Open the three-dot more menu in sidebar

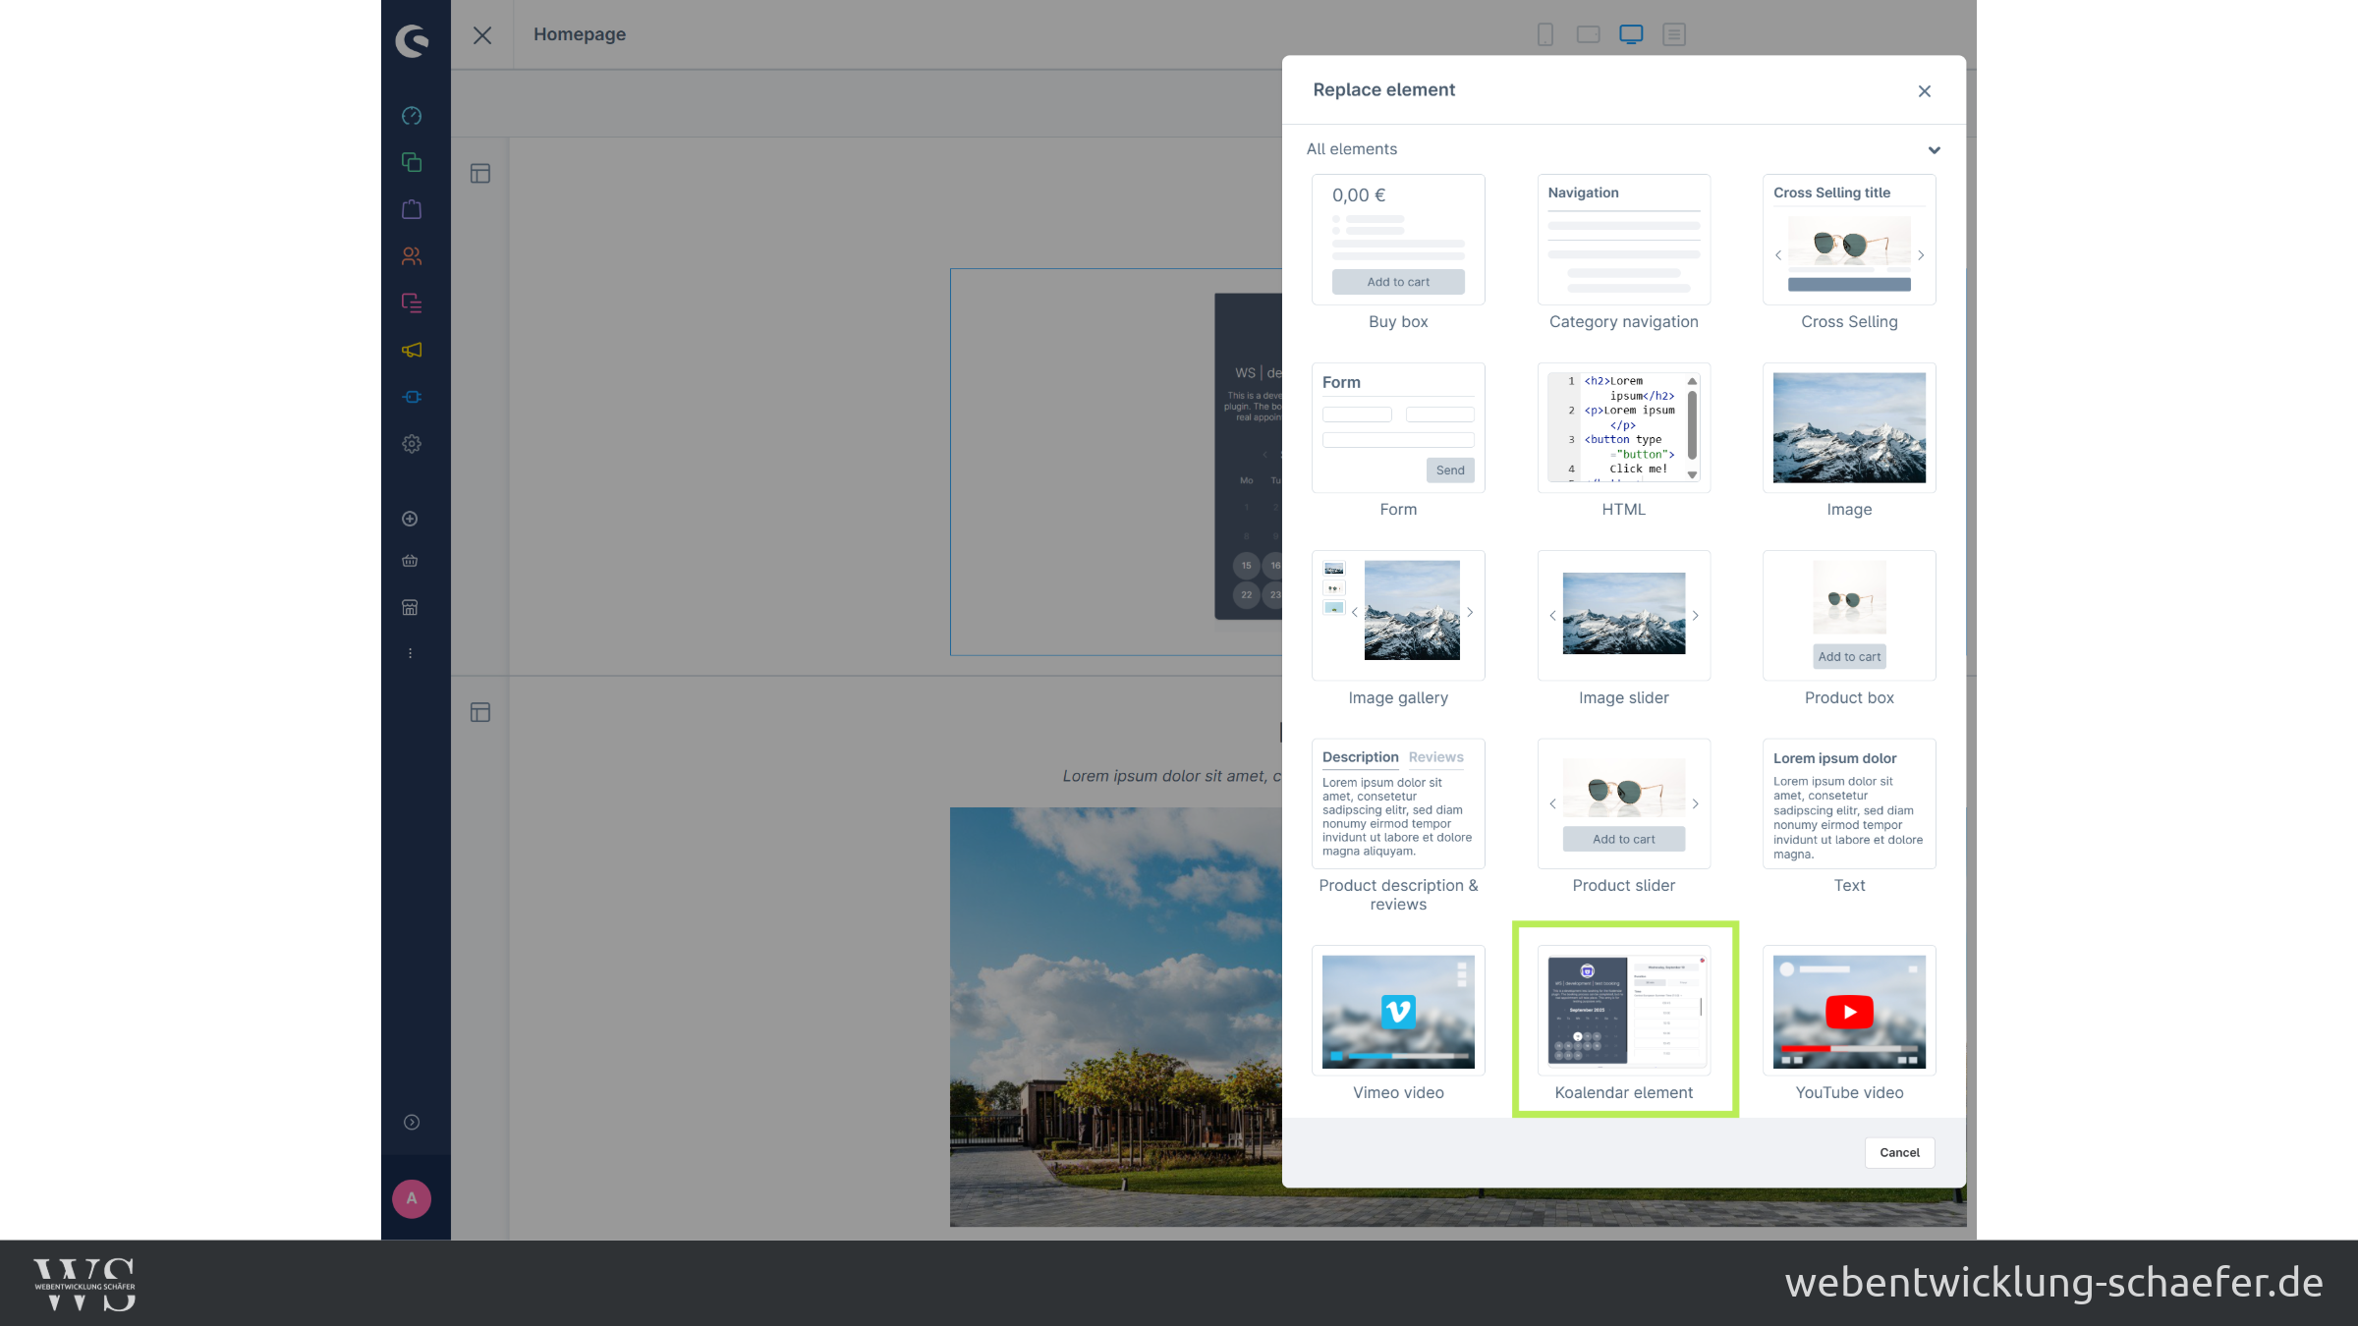click(410, 653)
